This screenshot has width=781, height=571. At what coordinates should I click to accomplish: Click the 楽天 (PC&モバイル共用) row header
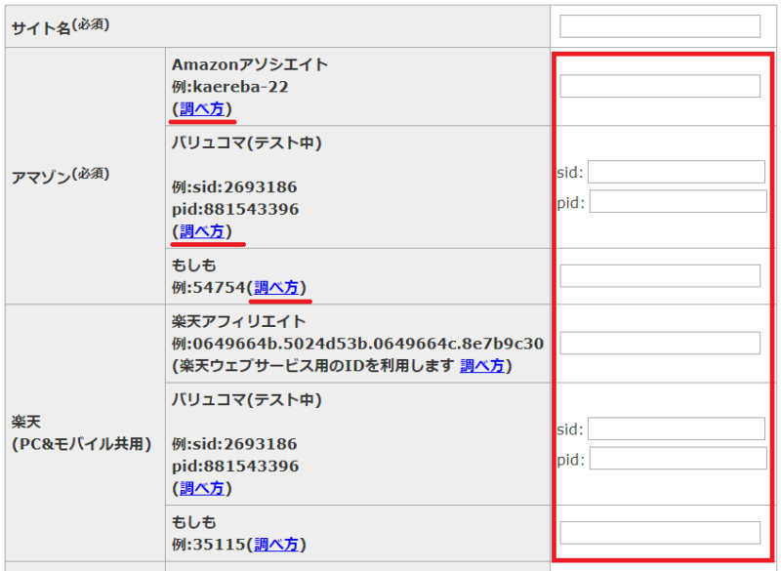click(x=80, y=432)
